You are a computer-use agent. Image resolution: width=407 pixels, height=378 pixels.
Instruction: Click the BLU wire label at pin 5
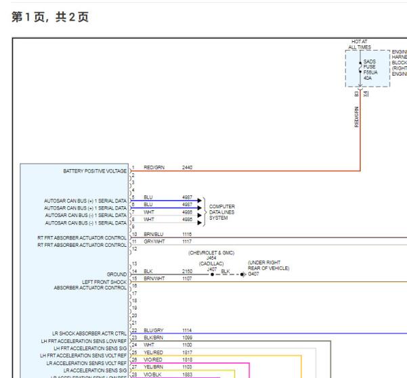point(148,197)
